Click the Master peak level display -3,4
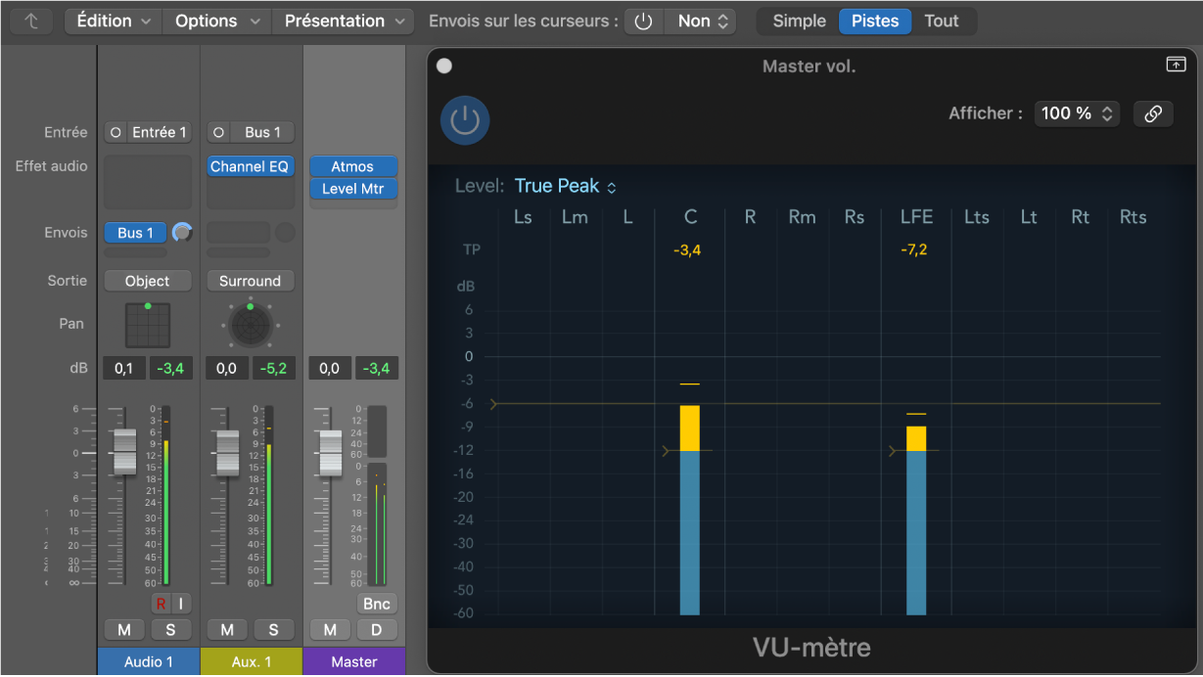This screenshot has height=677, width=1203. point(376,369)
